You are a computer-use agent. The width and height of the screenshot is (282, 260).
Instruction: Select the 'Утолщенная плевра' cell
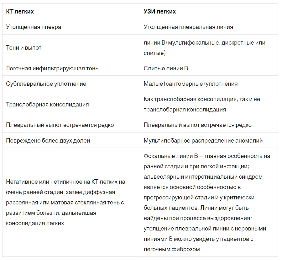coord(34,27)
